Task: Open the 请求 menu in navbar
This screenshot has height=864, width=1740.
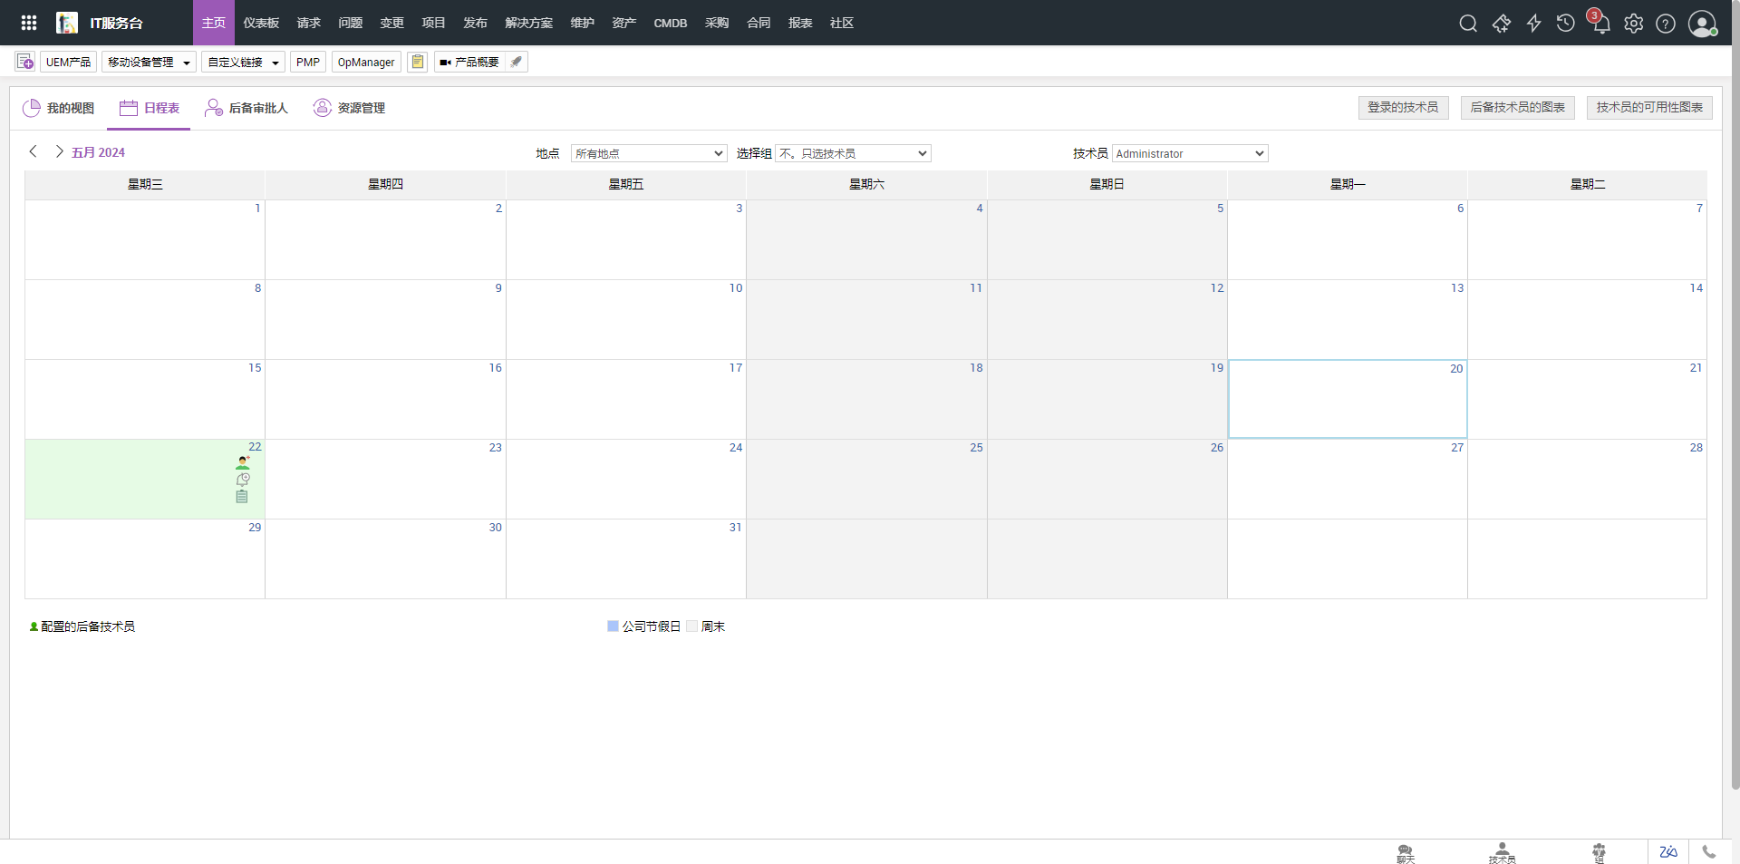Action: click(x=308, y=23)
